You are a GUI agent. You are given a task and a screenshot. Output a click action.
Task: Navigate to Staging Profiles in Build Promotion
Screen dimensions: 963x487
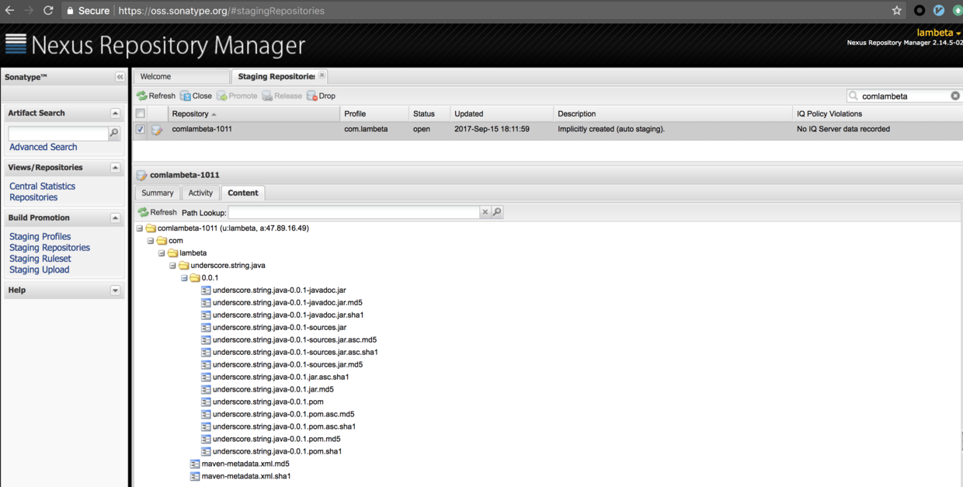point(40,236)
